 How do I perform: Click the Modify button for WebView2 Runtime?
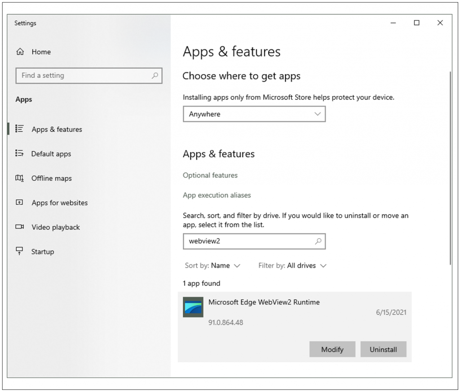point(332,349)
